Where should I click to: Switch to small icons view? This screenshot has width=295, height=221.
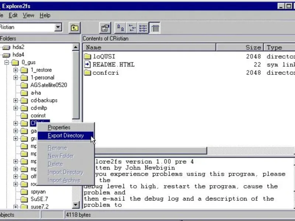click(132, 28)
